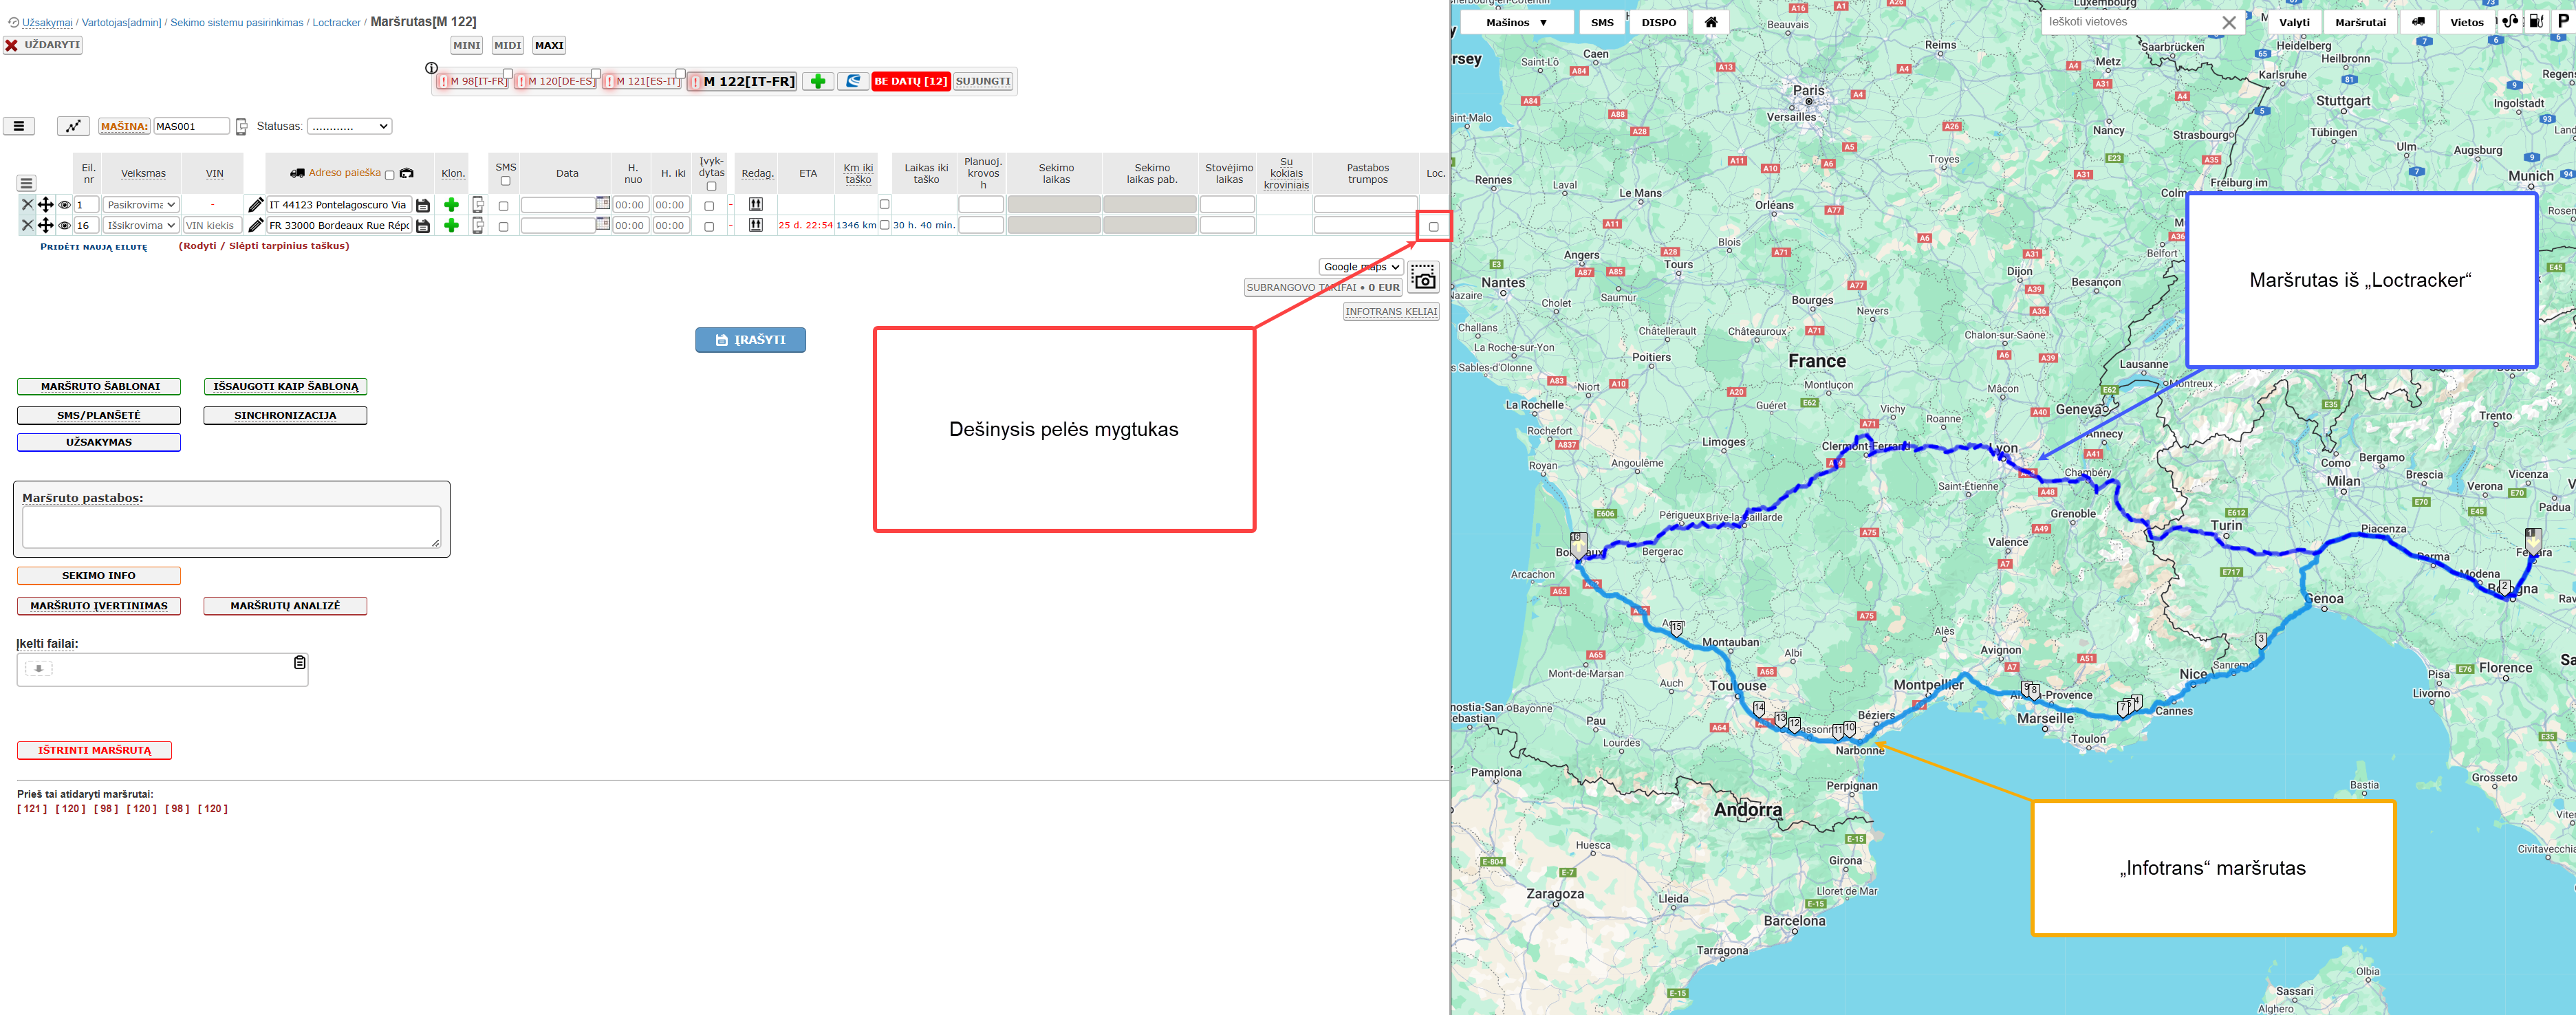Open the hamburger menu above the route table
This screenshot has height=1015, width=2576.
(x=19, y=126)
